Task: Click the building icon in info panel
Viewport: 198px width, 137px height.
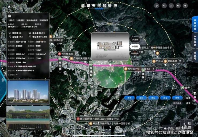Action: (x=9, y=16)
